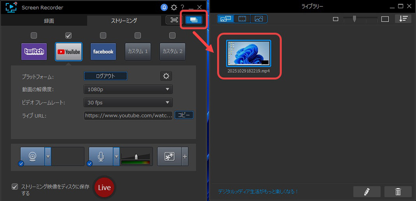Open YouTube platform settings gear

166,76
